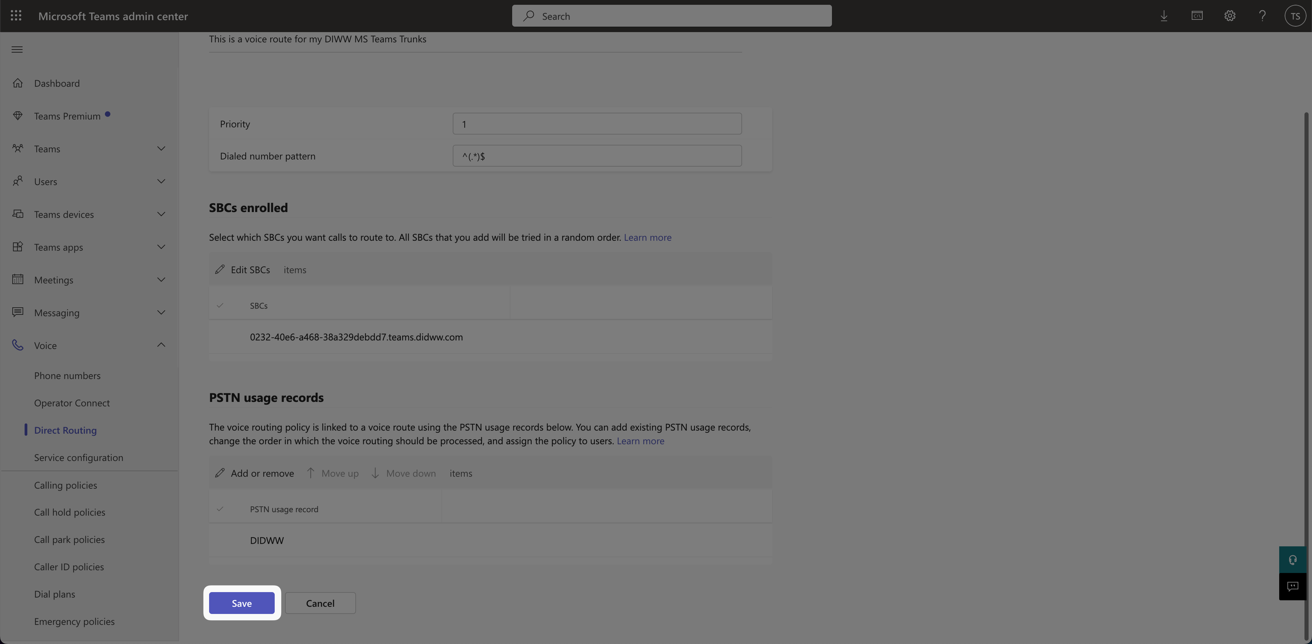Open Call hold policies page
This screenshot has width=1312, height=644.
pos(69,512)
